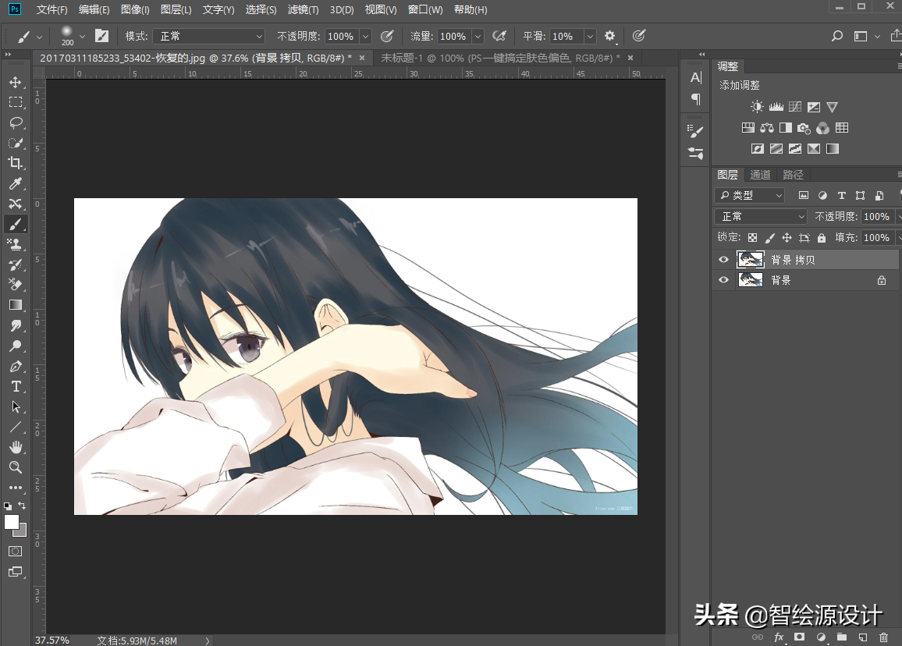Select the Eraser tool
This screenshot has height=646, width=902.
pos(16,285)
